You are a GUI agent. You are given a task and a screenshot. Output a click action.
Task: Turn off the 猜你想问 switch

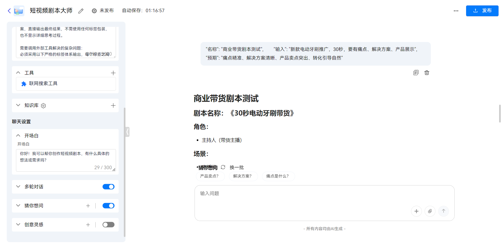click(x=108, y=206)
